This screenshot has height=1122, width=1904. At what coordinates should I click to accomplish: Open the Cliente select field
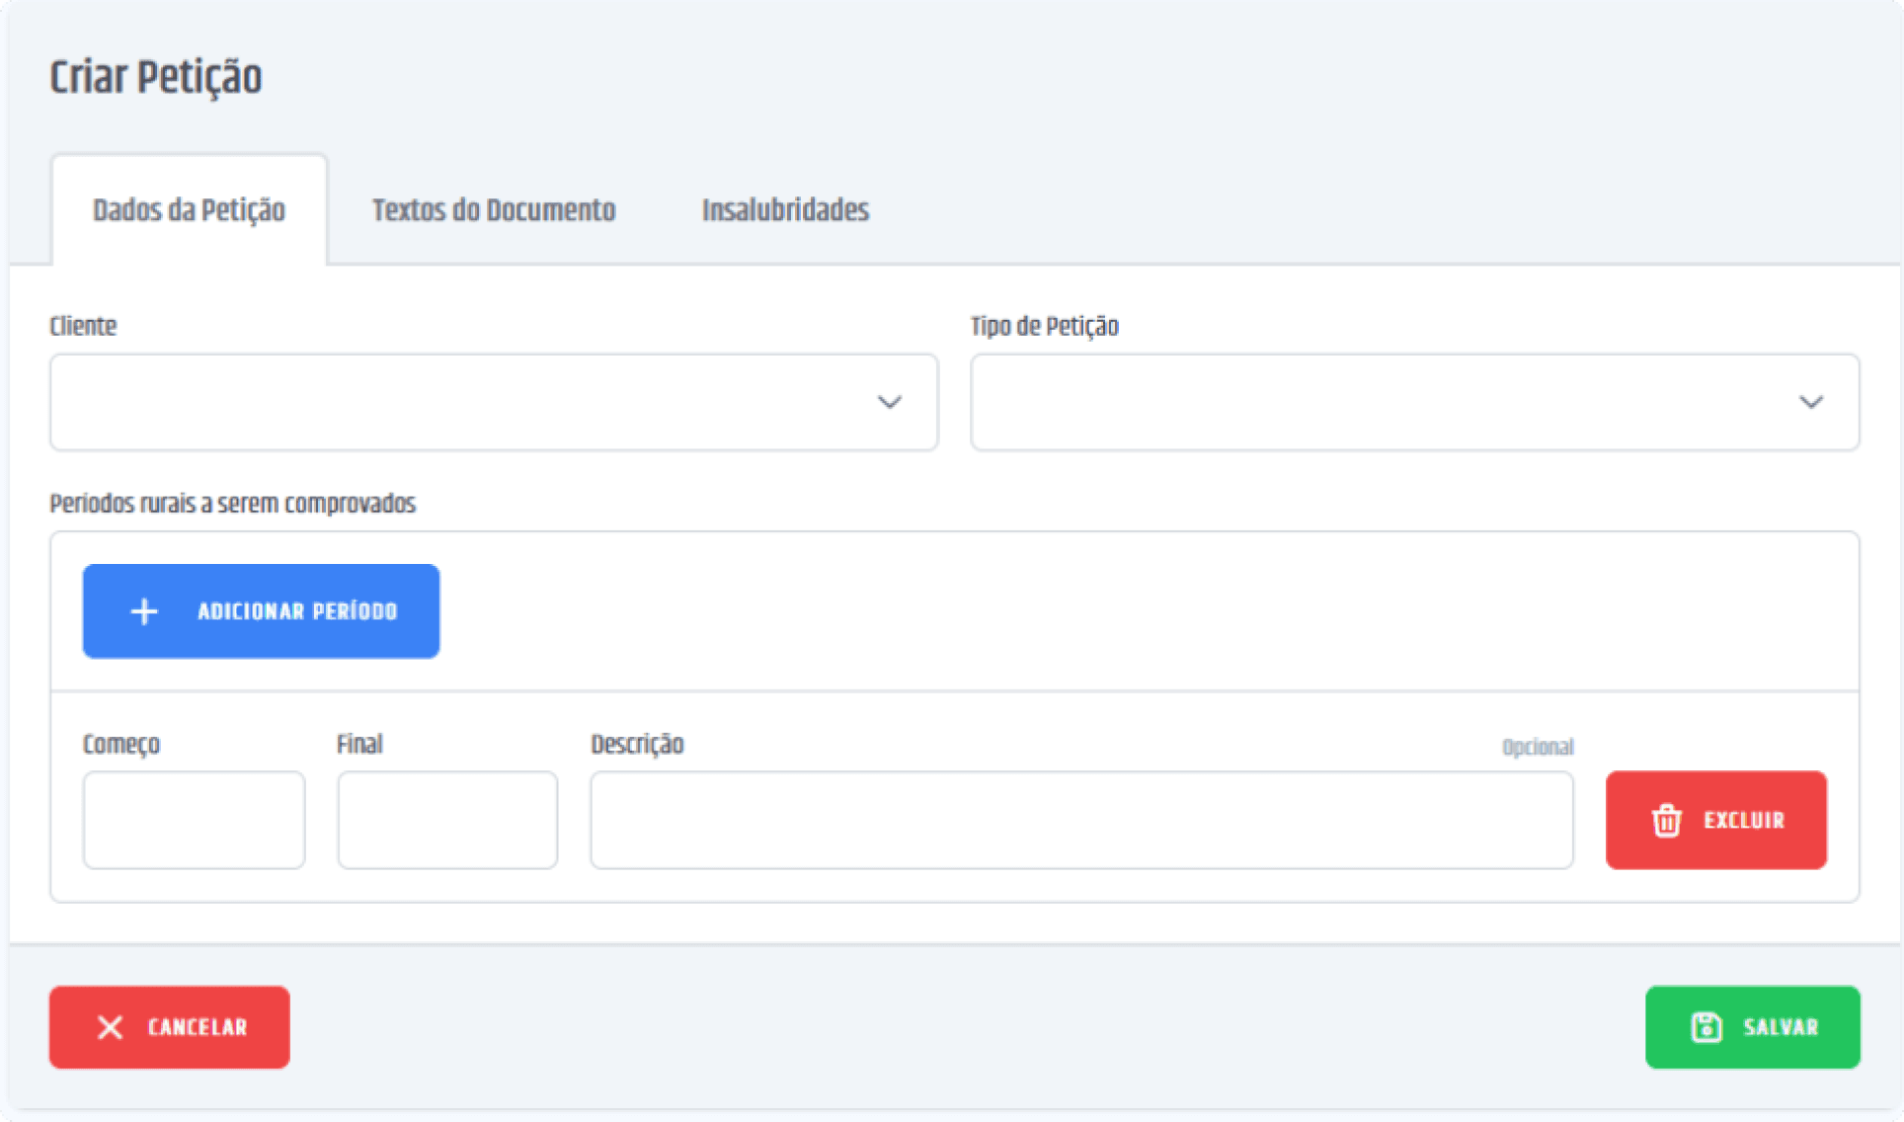[464, 402]
